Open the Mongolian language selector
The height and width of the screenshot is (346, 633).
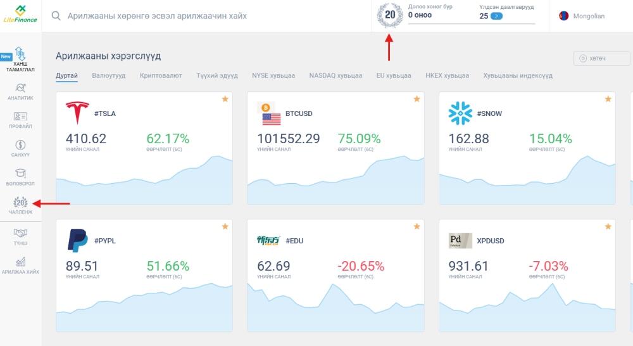click(x=582, y=16)
